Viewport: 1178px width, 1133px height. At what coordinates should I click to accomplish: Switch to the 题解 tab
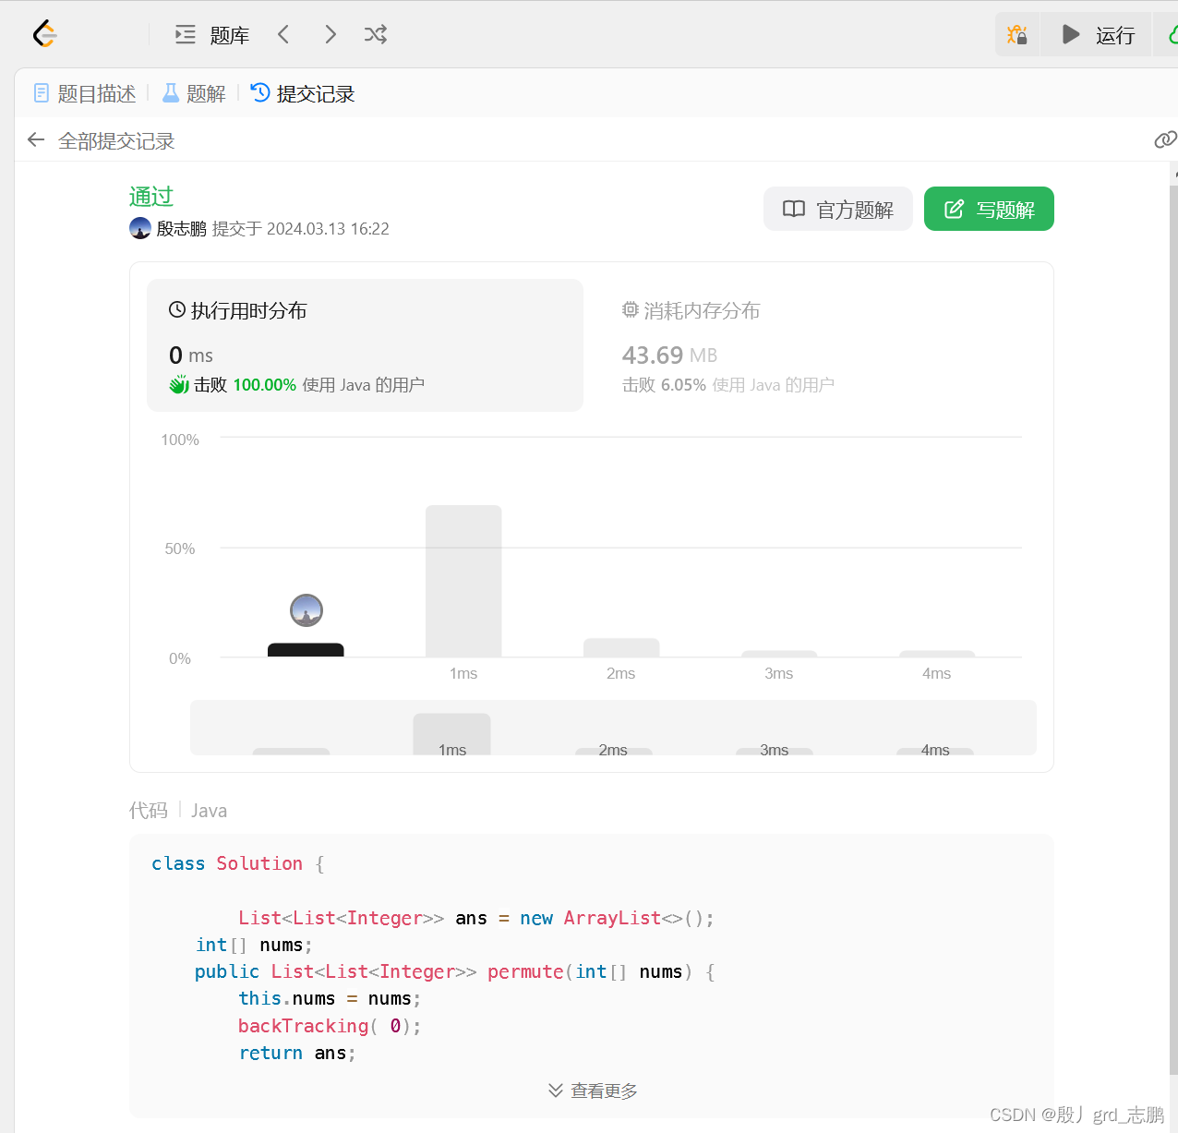point(194,93)
